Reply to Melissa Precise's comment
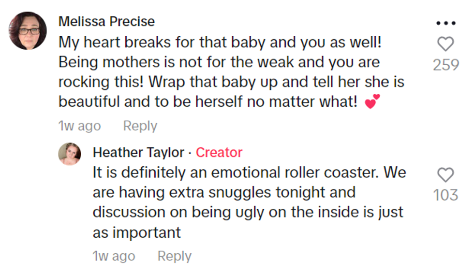Viewport: 474px width, 275px height. [140, 126]
